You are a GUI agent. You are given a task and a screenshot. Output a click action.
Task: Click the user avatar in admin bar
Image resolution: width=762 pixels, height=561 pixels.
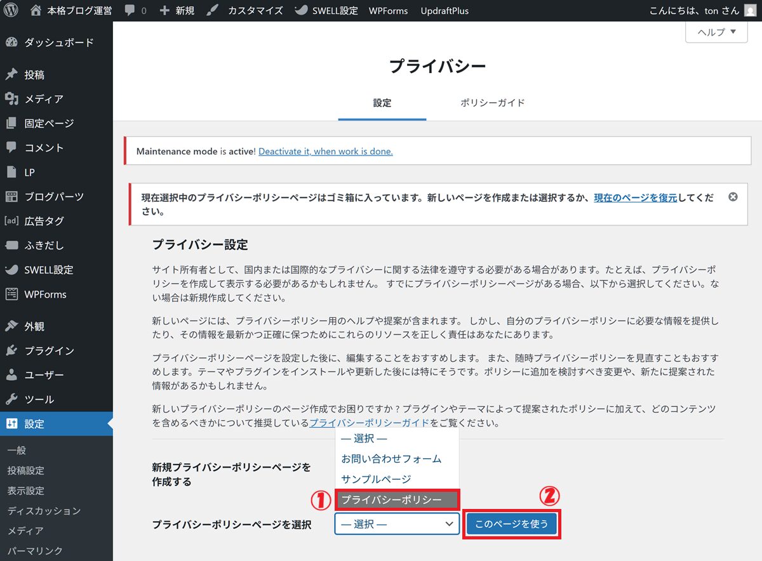point(751,11)
